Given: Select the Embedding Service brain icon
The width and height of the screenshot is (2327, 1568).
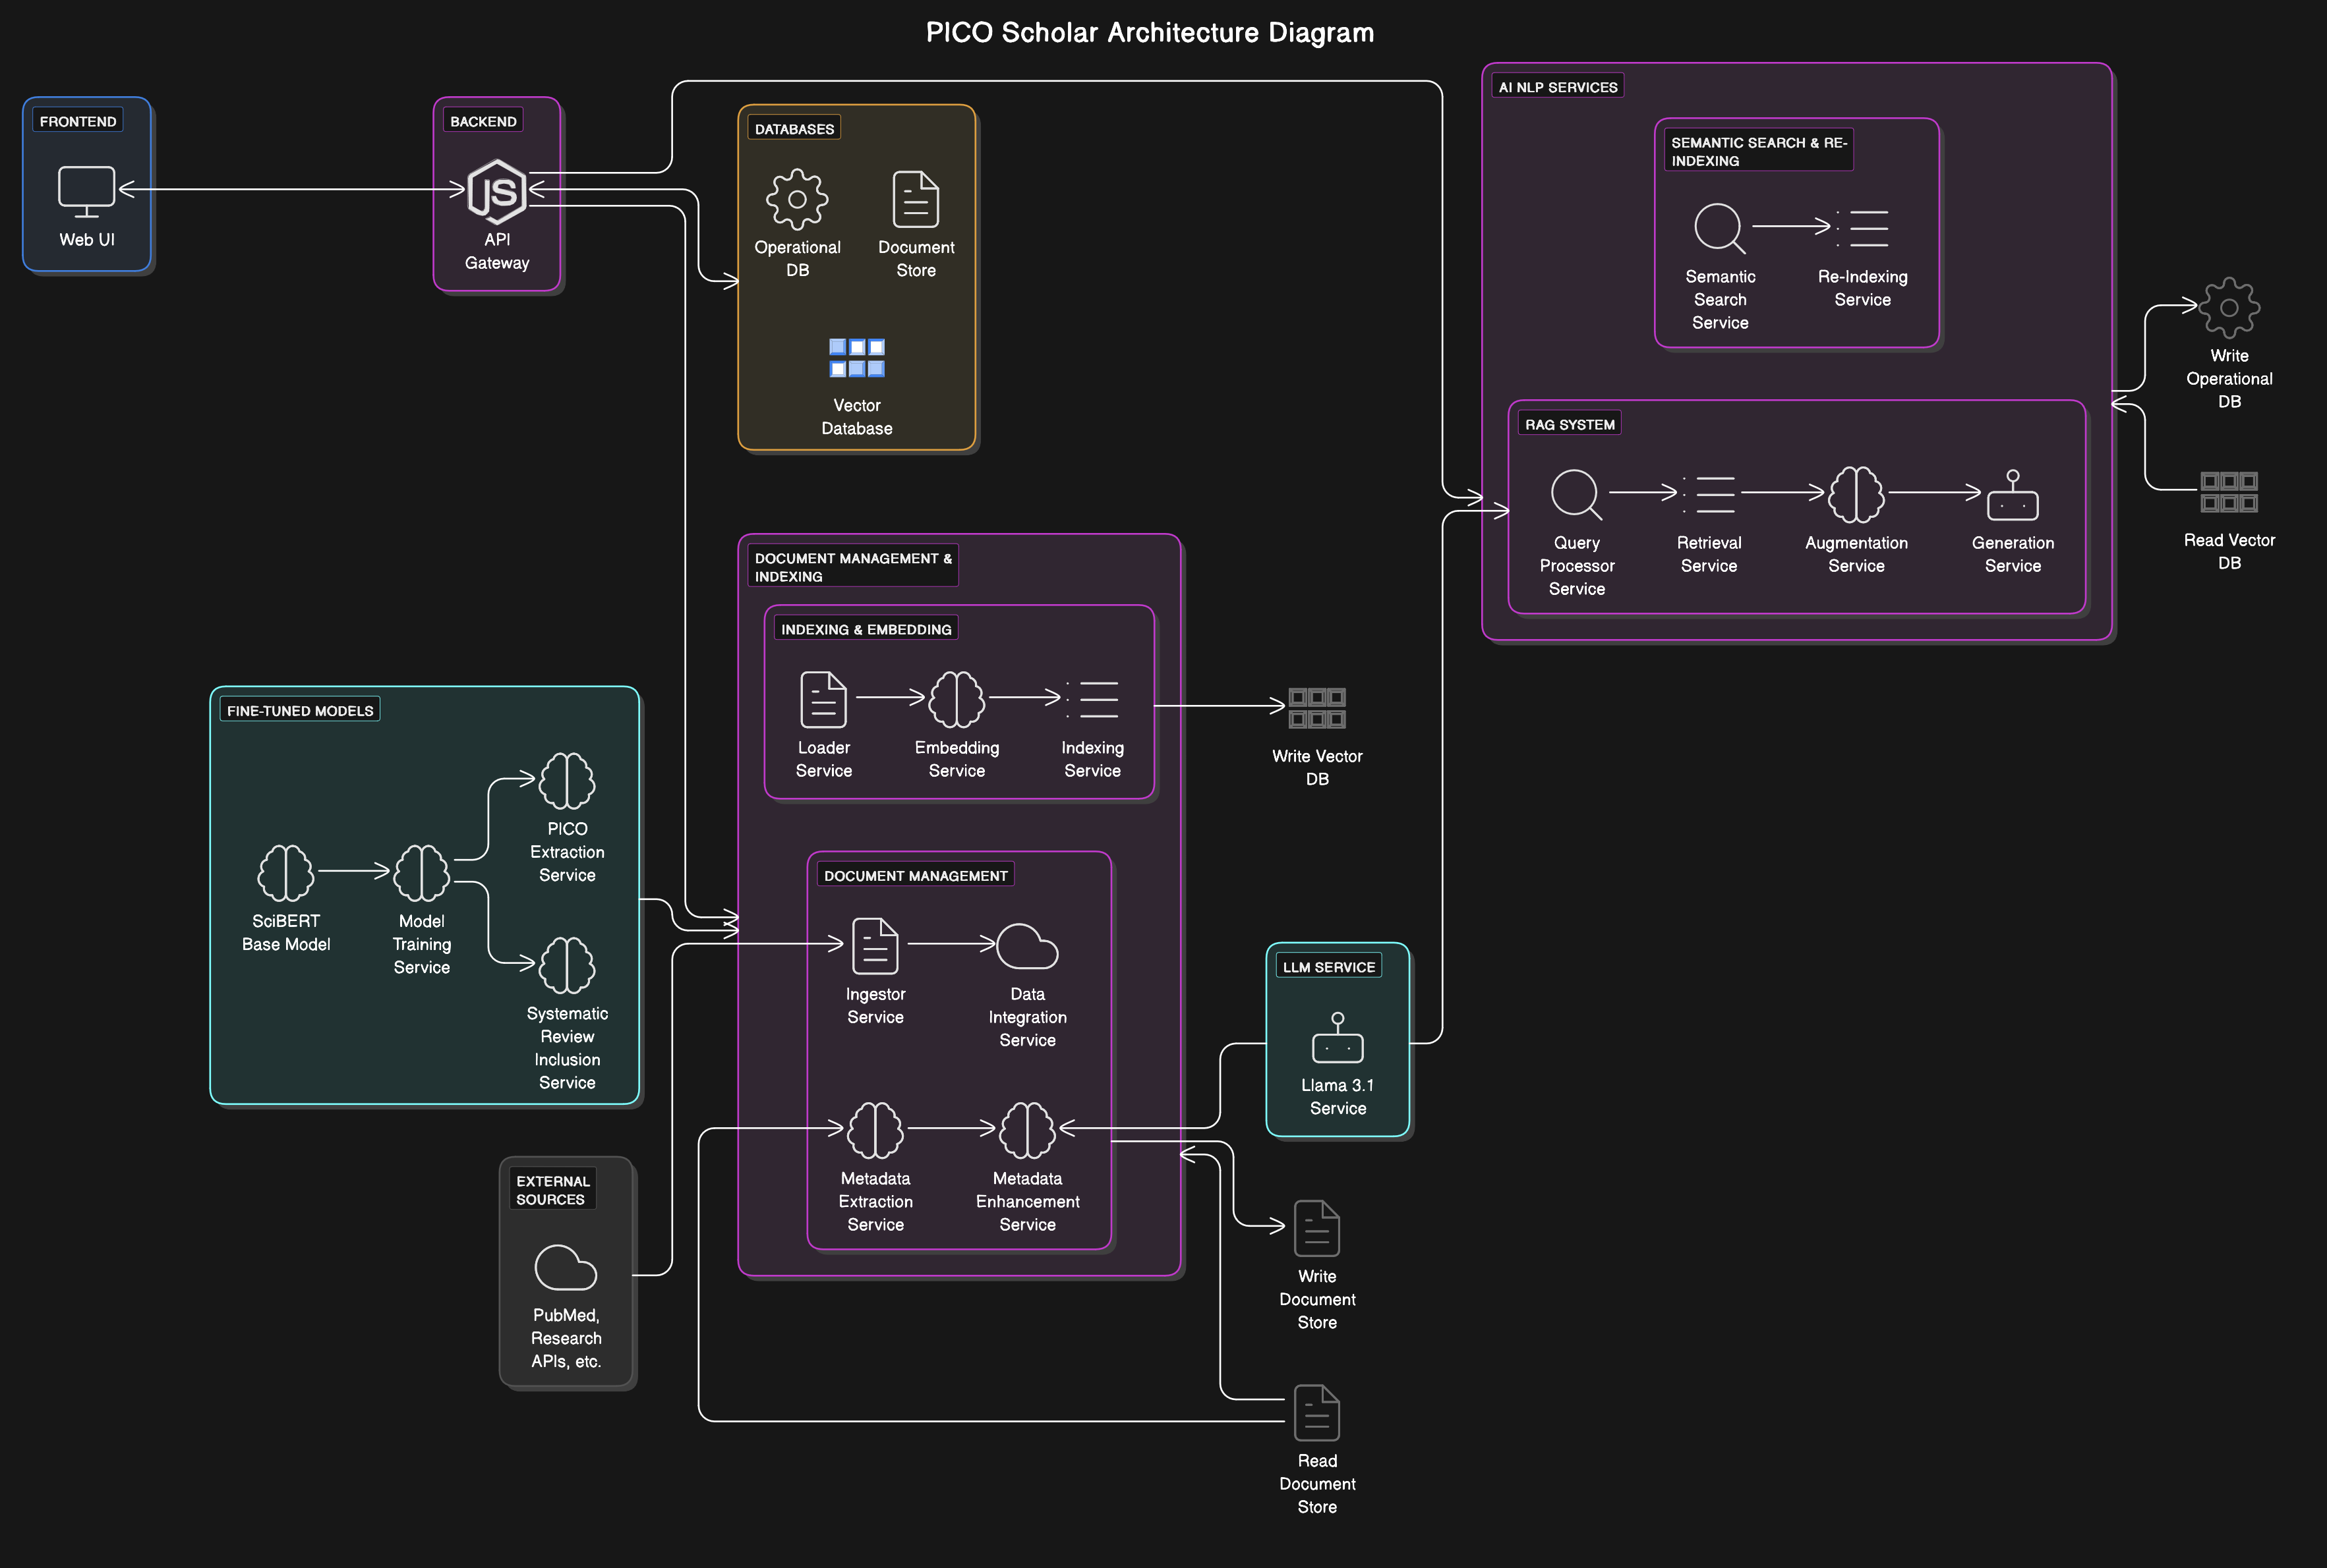Looking at the screenshot, I should [957, 699].
